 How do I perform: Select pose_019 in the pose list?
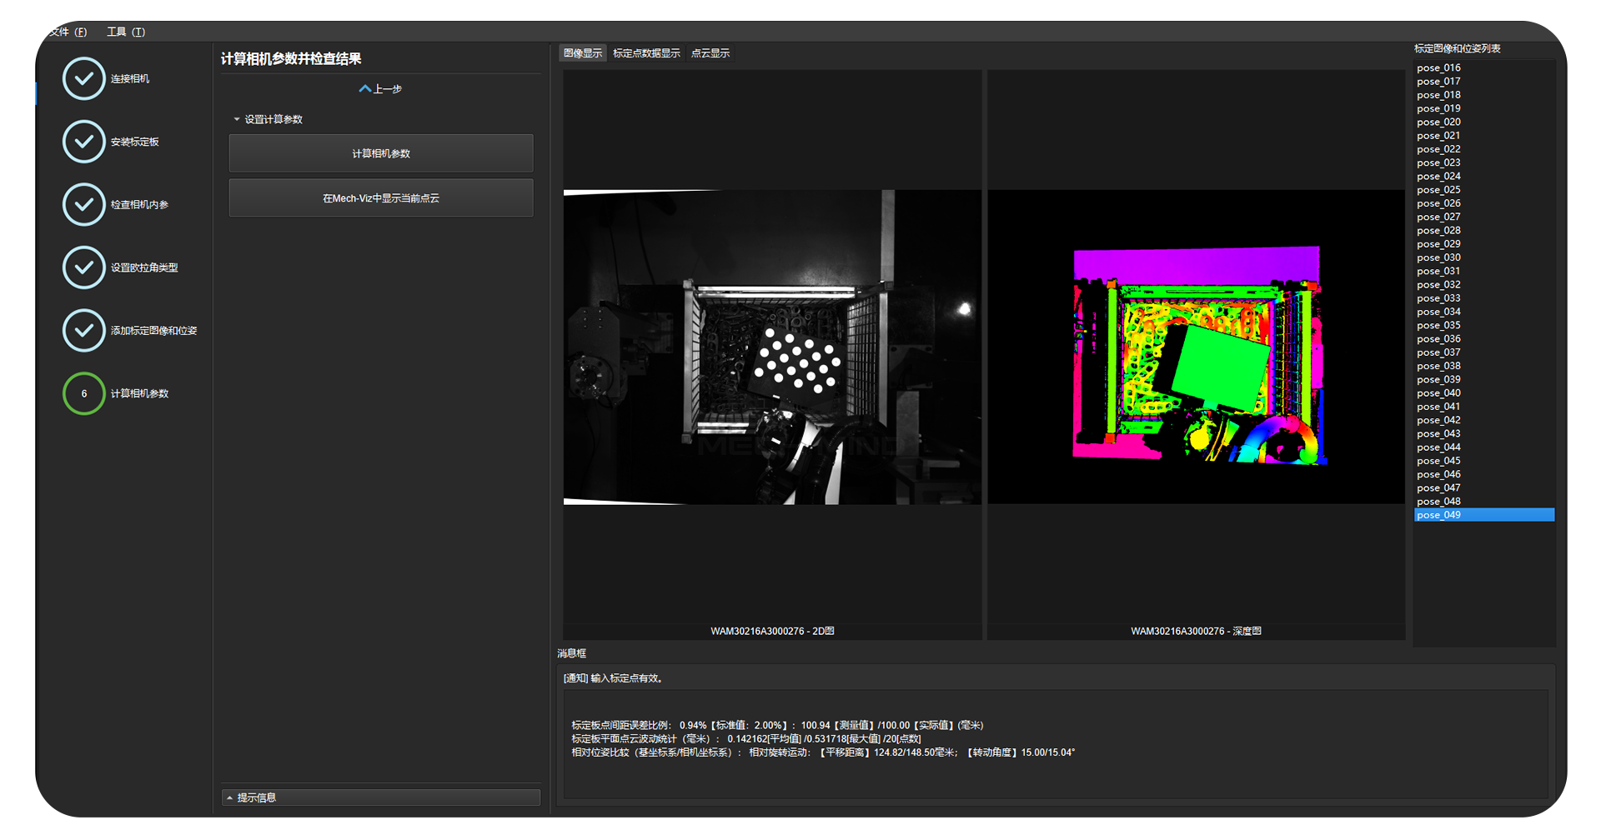[1484, 108]
